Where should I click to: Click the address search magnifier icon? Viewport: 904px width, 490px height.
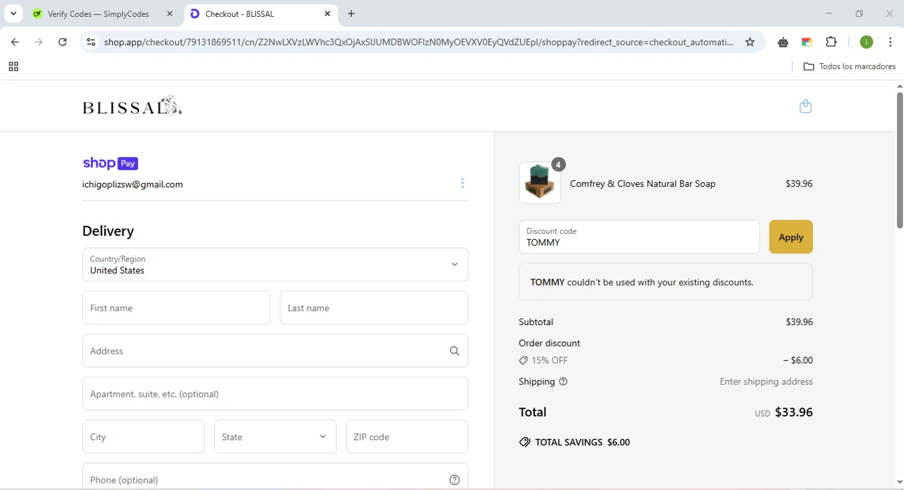pyautogui.click(x=454, y=351)
